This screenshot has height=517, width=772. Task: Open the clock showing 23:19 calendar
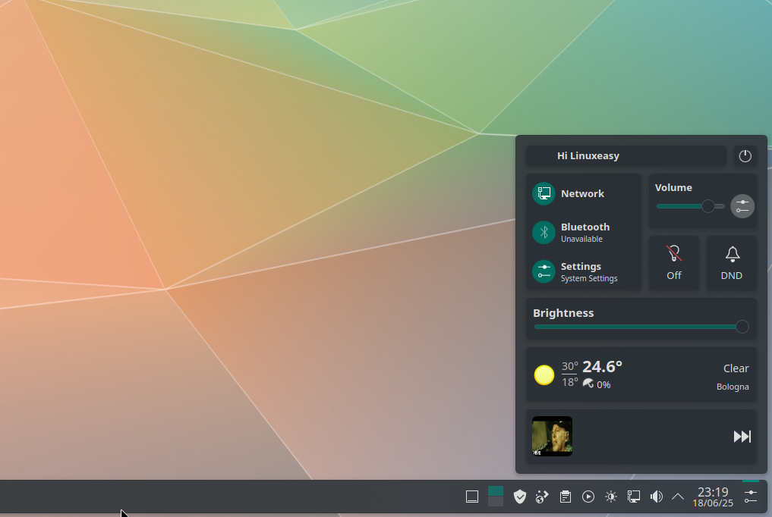point(712,497)
